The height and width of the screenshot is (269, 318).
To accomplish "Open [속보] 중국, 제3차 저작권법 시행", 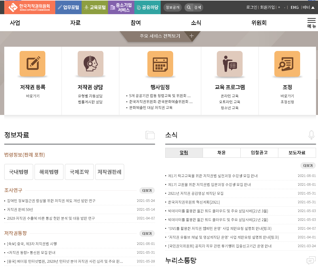I will [x=32, y=244].
